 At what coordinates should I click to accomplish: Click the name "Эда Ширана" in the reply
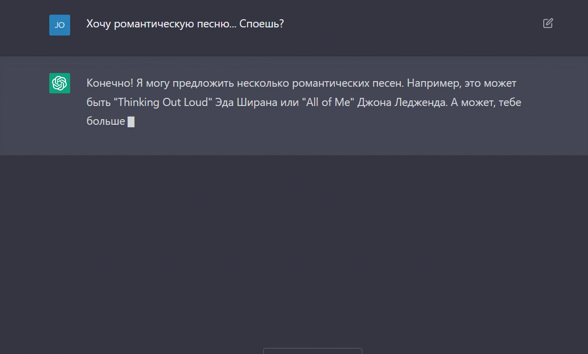[x=256, y=102]
